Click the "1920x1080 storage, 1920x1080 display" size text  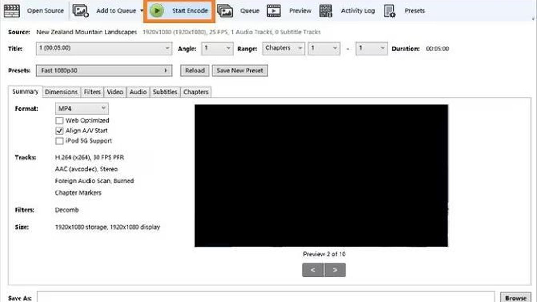point(107,227)
